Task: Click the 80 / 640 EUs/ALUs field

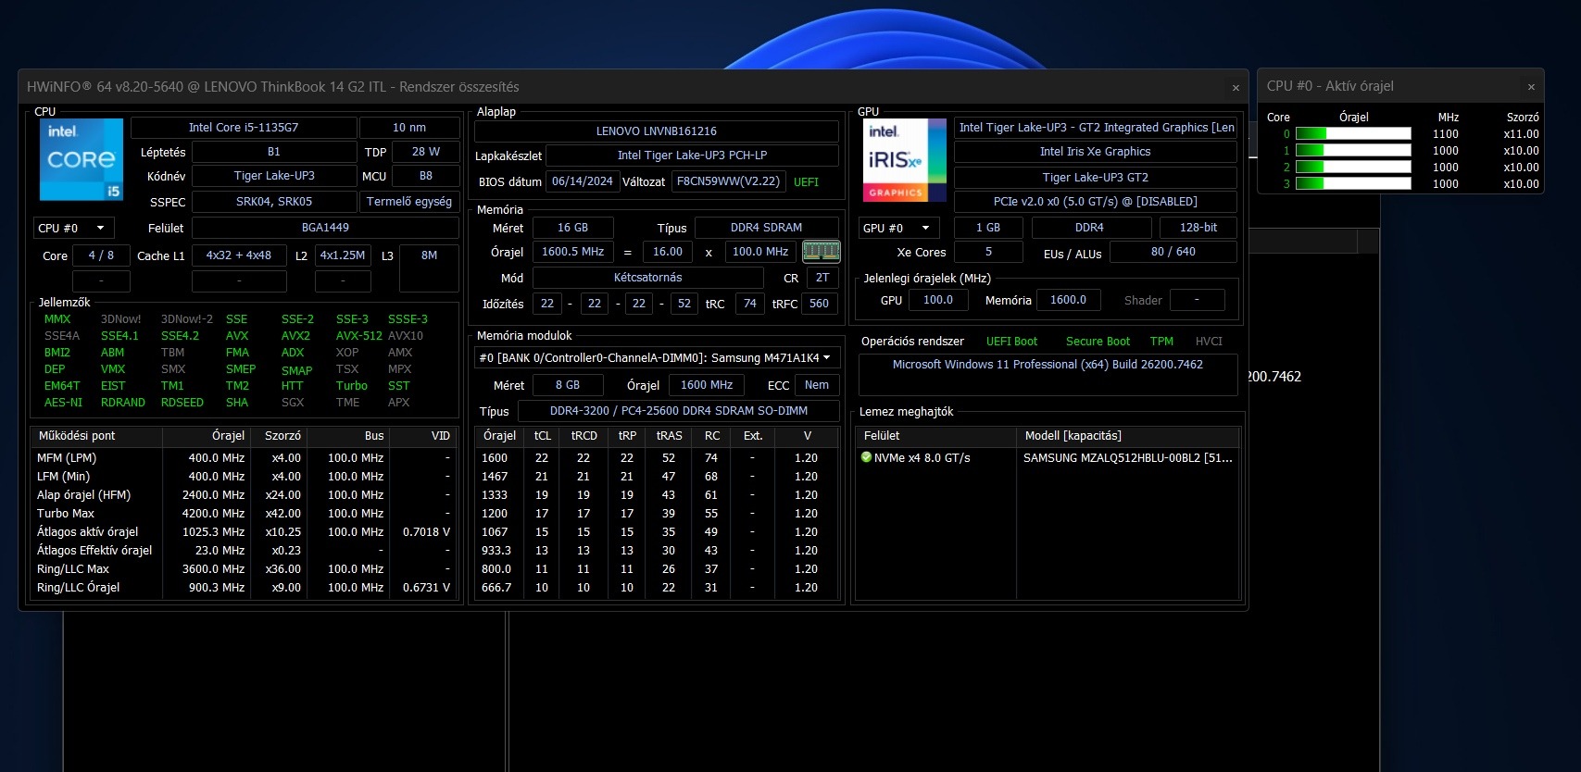Action: coord(1173,252)
